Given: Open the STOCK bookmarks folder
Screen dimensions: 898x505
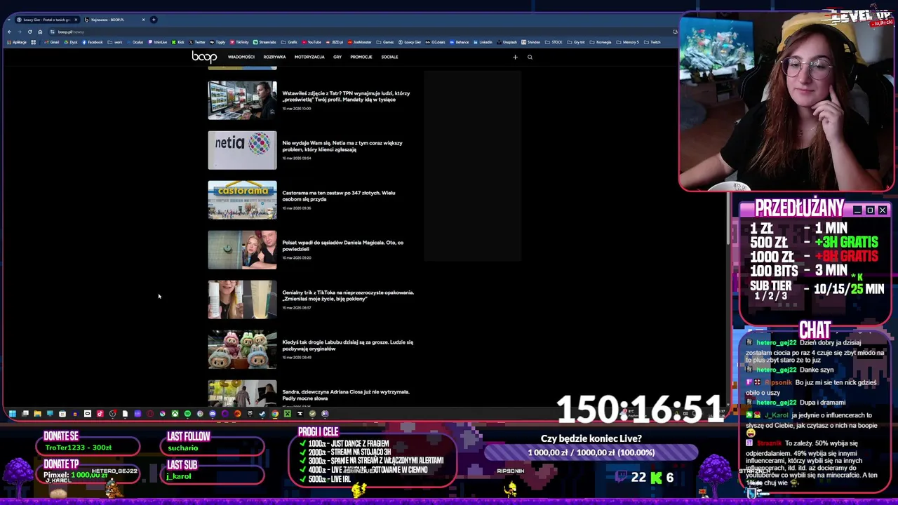Looking at the screenshot, I should click(554, 42).
